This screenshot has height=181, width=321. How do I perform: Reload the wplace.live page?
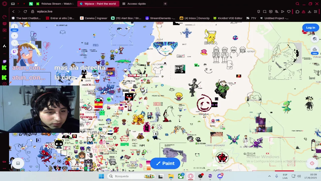[x=25, y=12]
